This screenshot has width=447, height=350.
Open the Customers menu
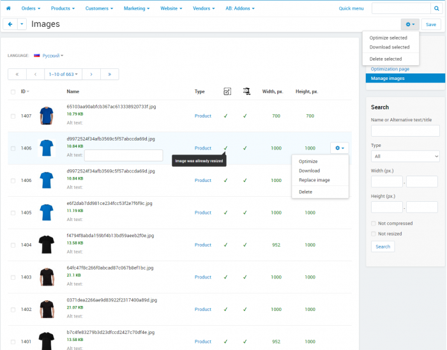coord(99,8)
